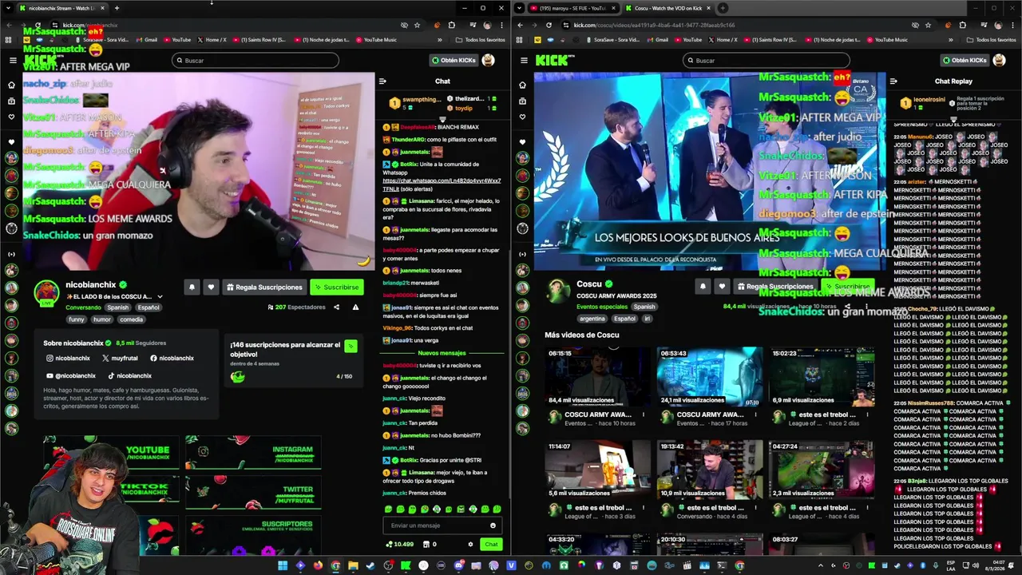This screenshot has height=575, width=1022.
Task: Open YouTube Music bookmark in left browser
Action: coord(376,39)
